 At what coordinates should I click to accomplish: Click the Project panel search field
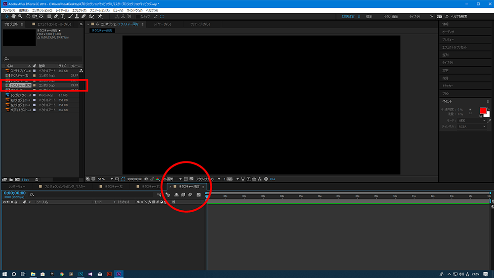pyautogui.click(x=42, y=59)
